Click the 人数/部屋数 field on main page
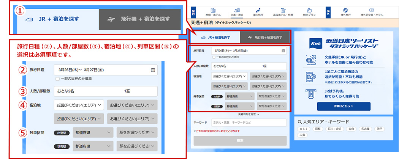This screenshot has height=159, width=399. point(249,66)
